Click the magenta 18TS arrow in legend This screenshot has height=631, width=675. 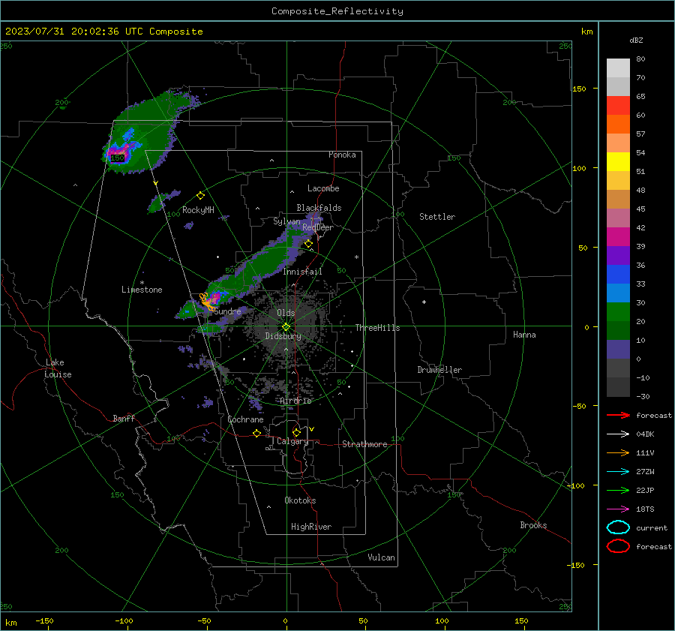click(x=618, y=509)
